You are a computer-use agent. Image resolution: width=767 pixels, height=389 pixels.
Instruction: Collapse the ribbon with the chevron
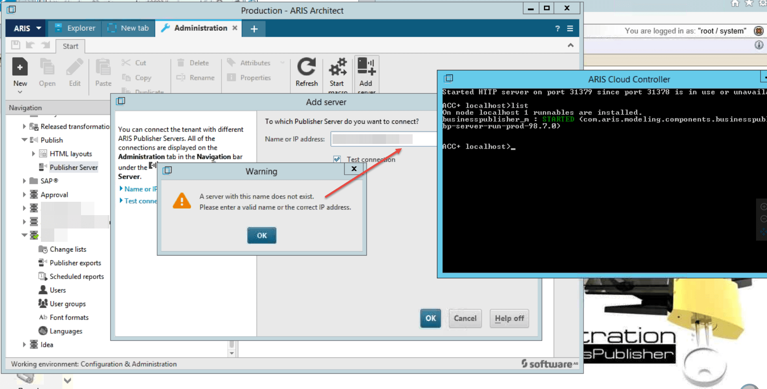571,45
